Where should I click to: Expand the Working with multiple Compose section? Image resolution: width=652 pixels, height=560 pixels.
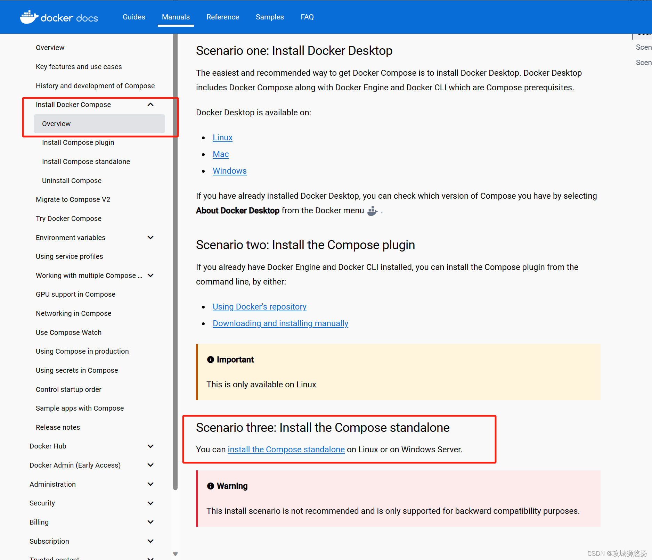[150, 275]
